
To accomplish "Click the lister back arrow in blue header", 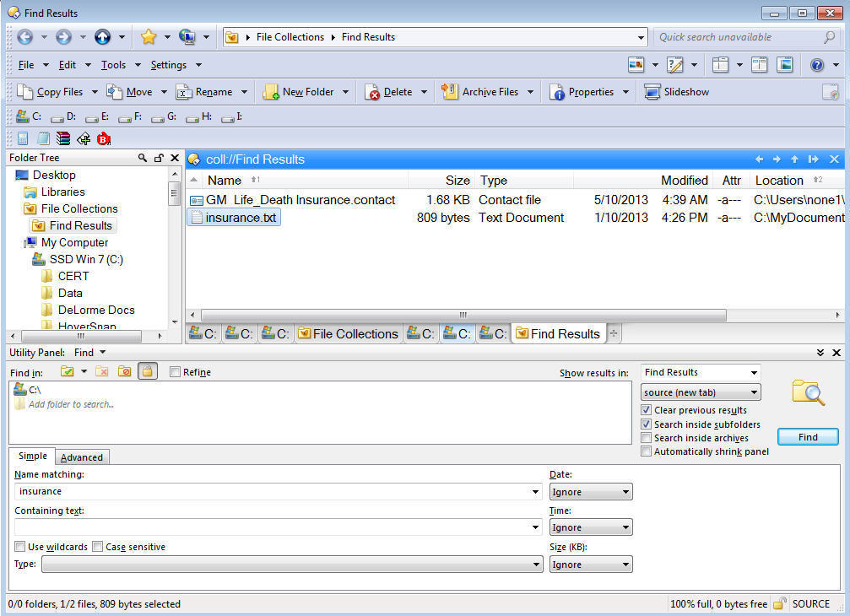I will coord(759,159).
